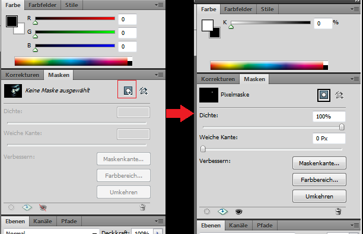Open panel menu of right Ebenen panel
The image size is (363, 234).
click(x=355, y=226)
